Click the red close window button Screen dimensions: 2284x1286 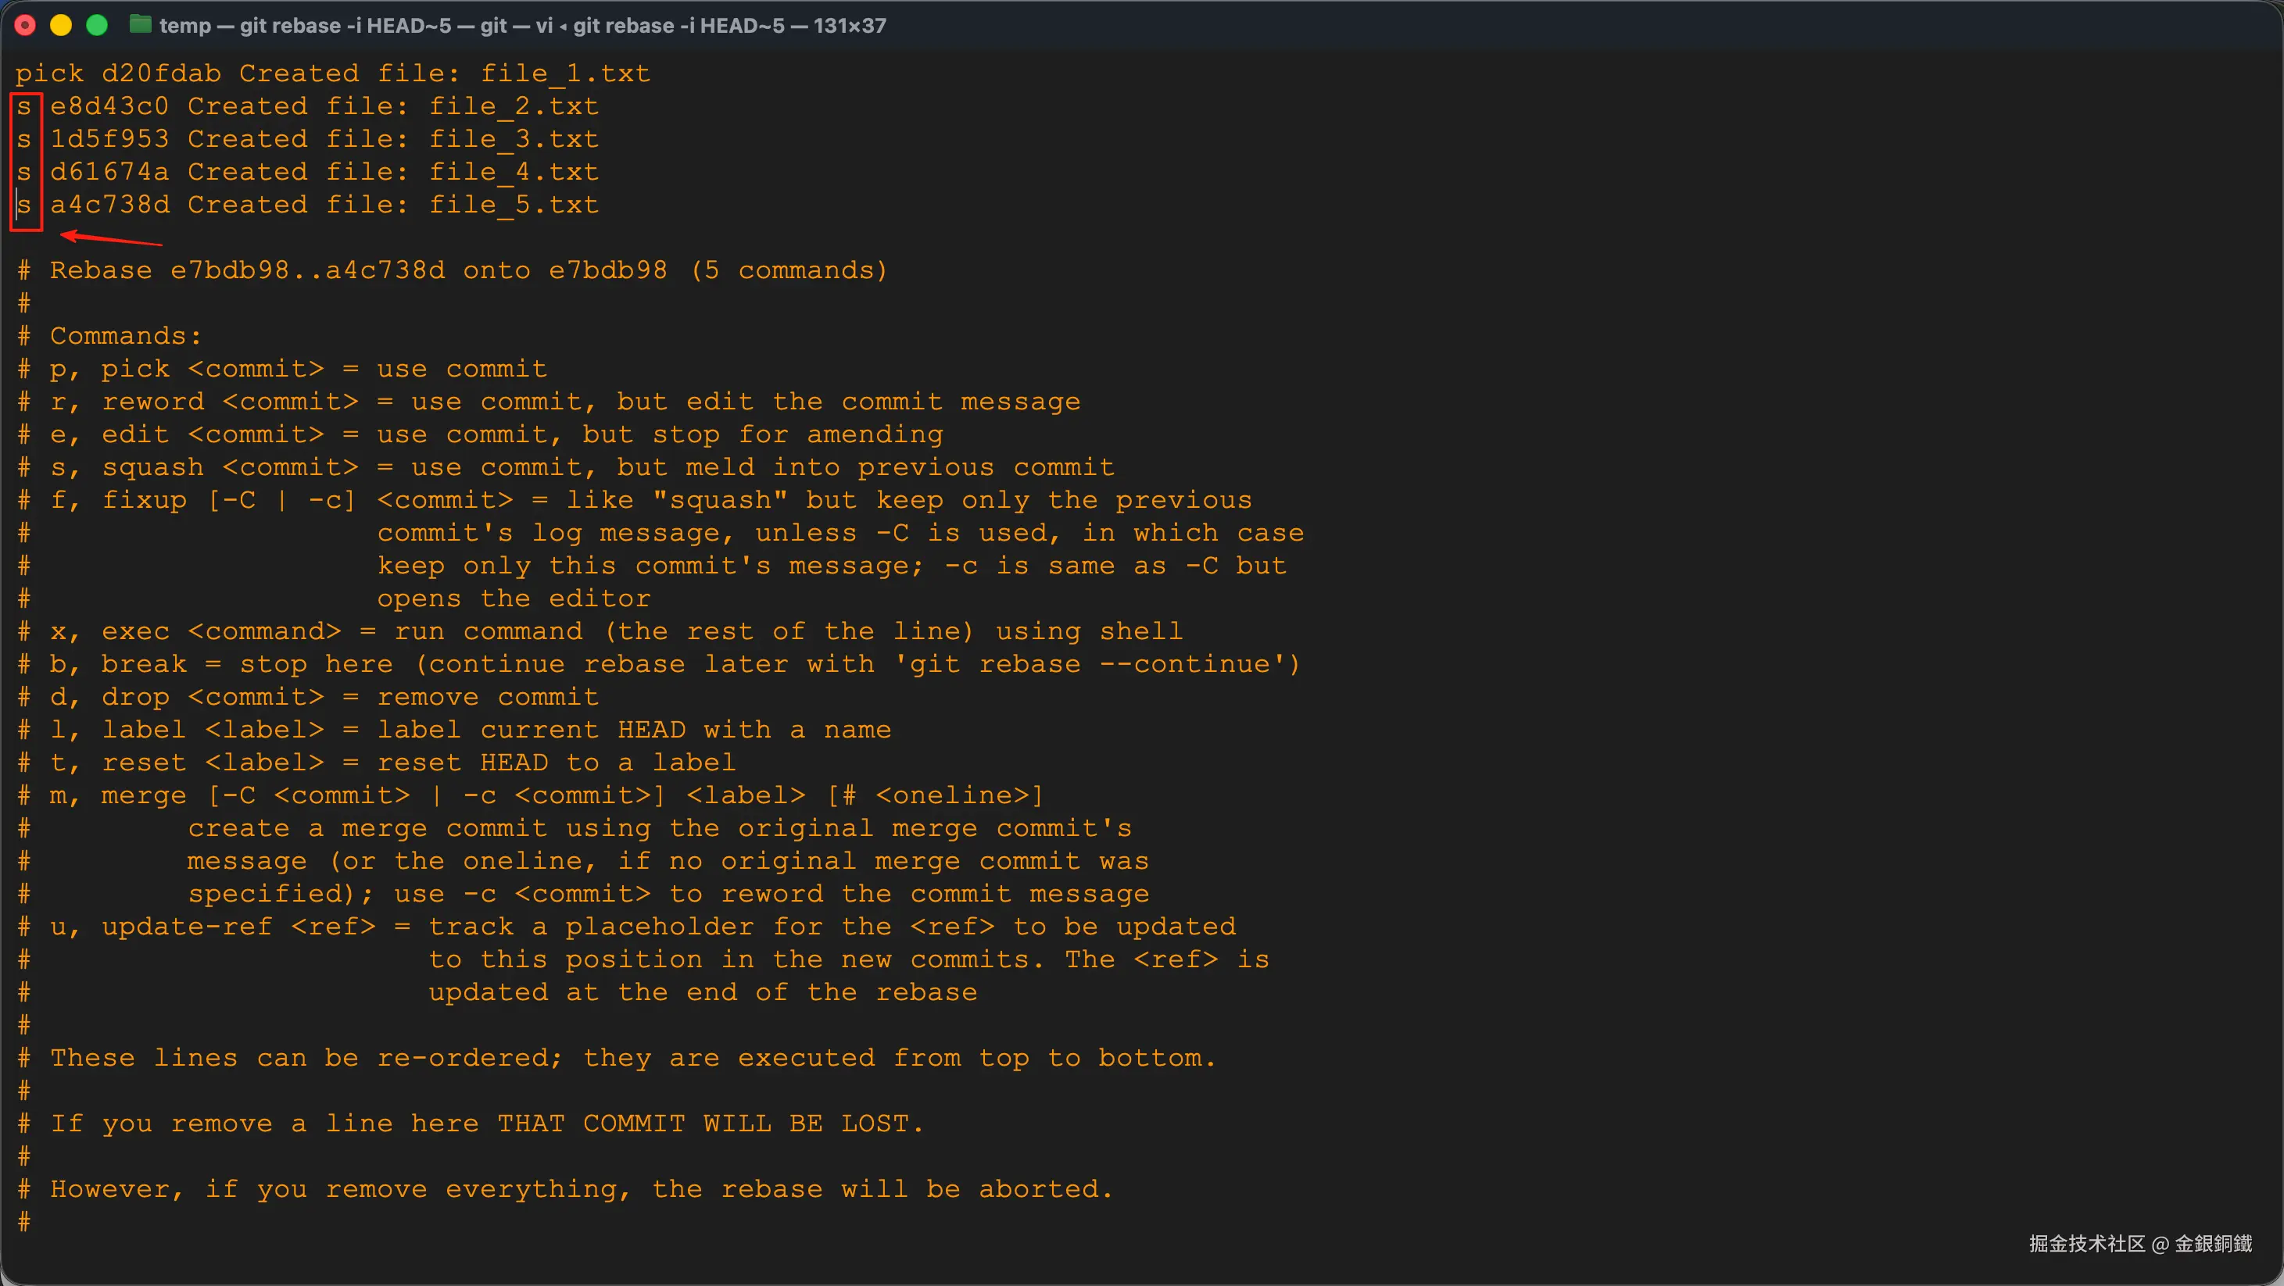(25, 26)
